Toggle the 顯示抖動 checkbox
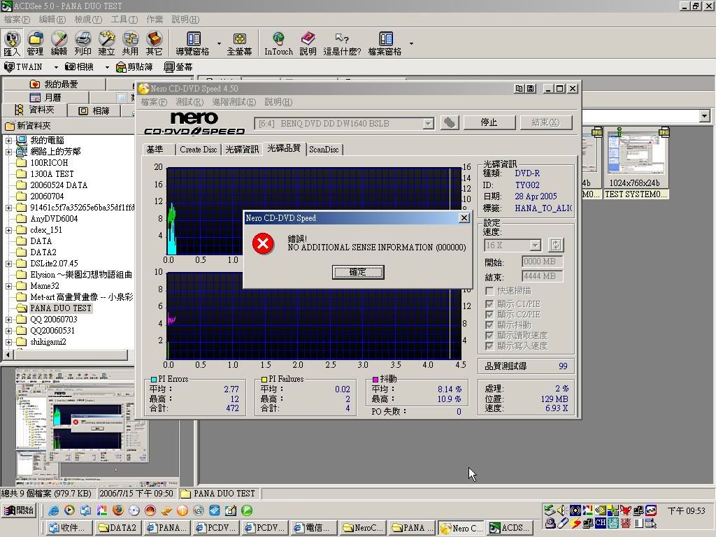Screen dimensions: 716x537 (490, 325)
